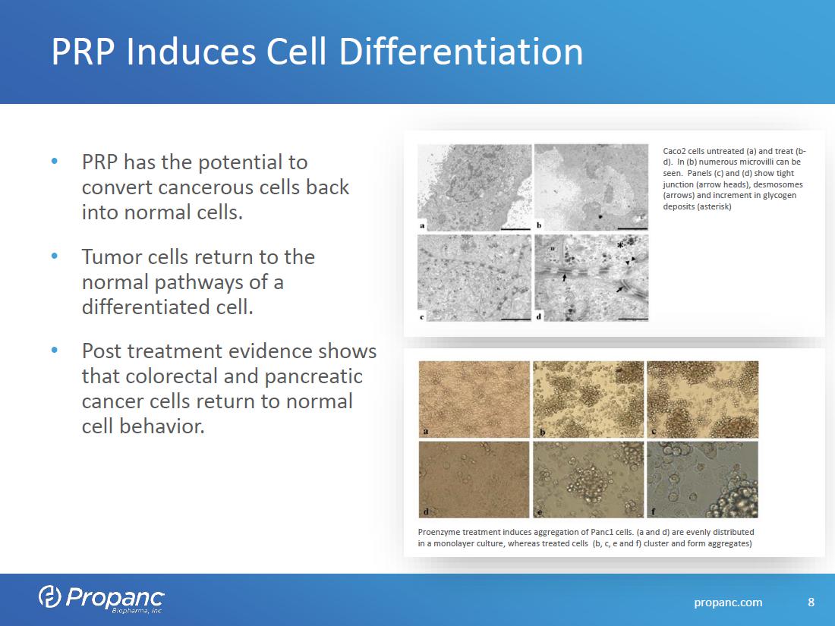This screenshot has width=835, height=626.
Task: Open the propanc.com link in footer
Action: (x=728, y=602)
